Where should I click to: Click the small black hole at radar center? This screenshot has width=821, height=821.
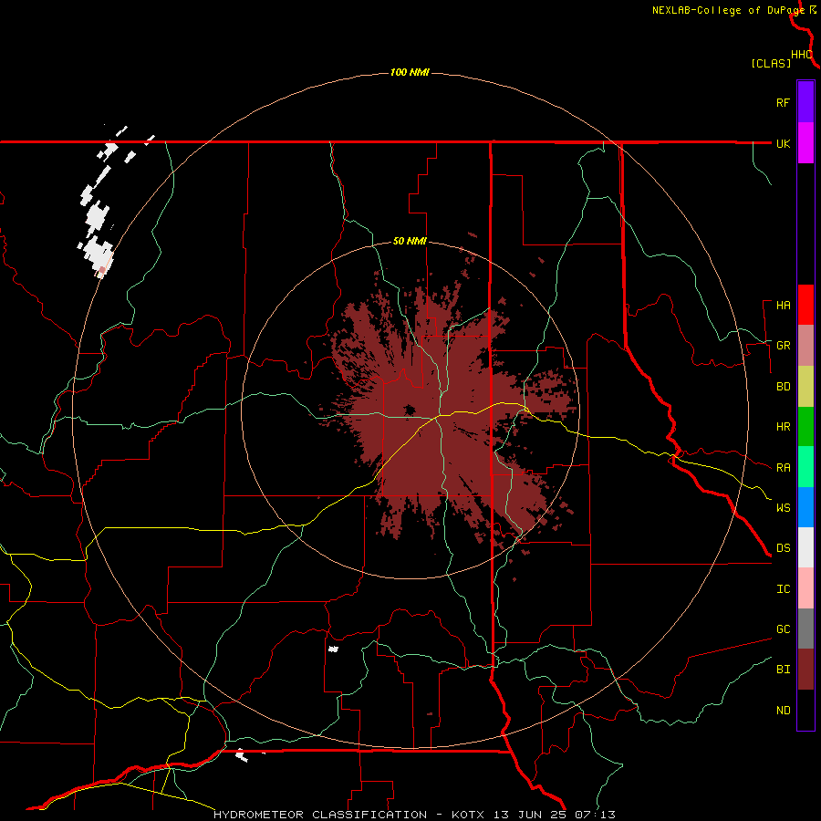(409, 410)
